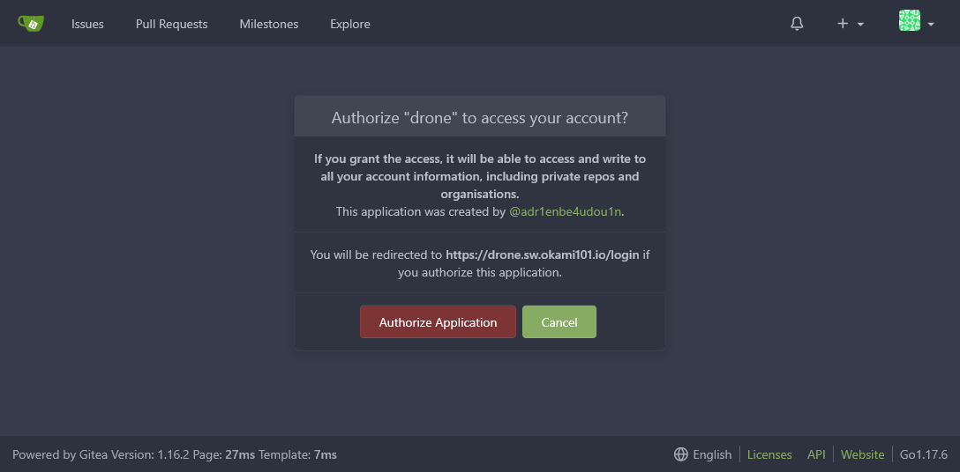Image resolution: width=960 pixels, height=472 pixels.
Task: Click the user avatar image
Action: 909,21
